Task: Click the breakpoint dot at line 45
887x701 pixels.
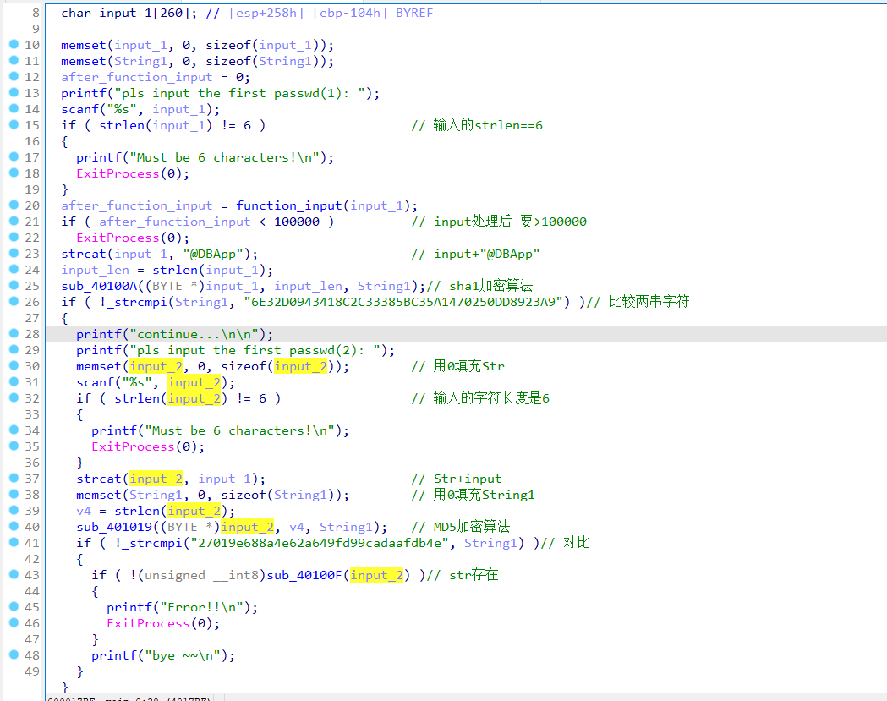Action: [x=14, y=607]
